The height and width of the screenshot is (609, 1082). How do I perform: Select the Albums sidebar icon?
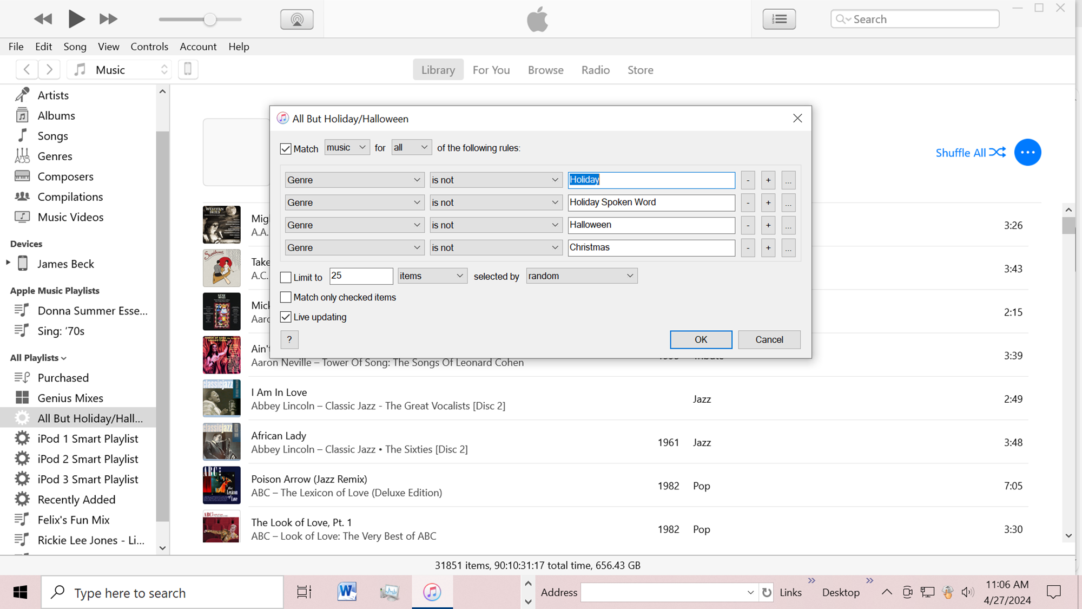(x=22, y=115)
